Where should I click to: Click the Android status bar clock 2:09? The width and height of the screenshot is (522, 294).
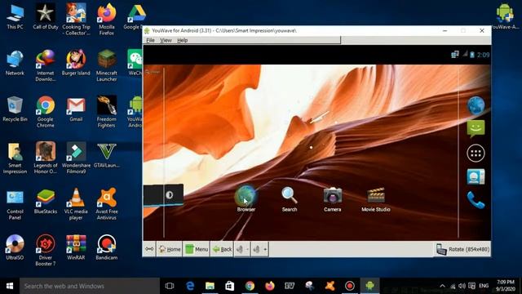(x=483, y=55)
